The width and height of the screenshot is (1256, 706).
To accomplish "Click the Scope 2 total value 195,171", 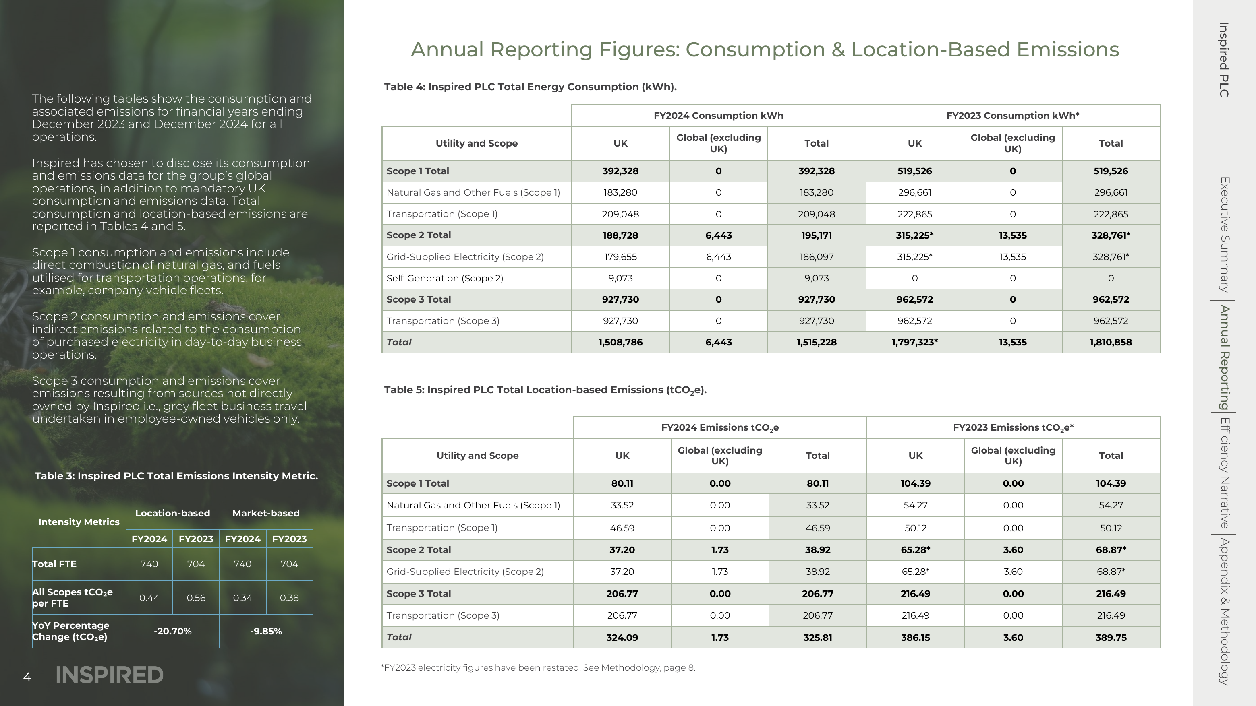I will coord(816,235).
